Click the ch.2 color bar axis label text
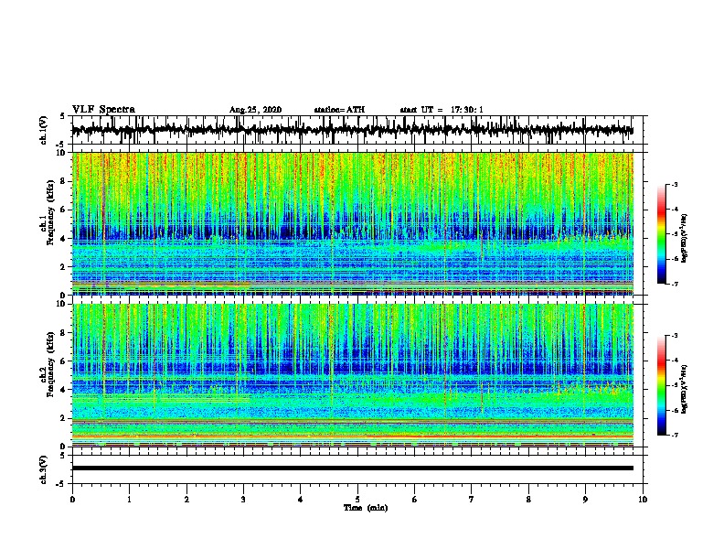The height and width of the screenshot is (560, 724). 685,389
